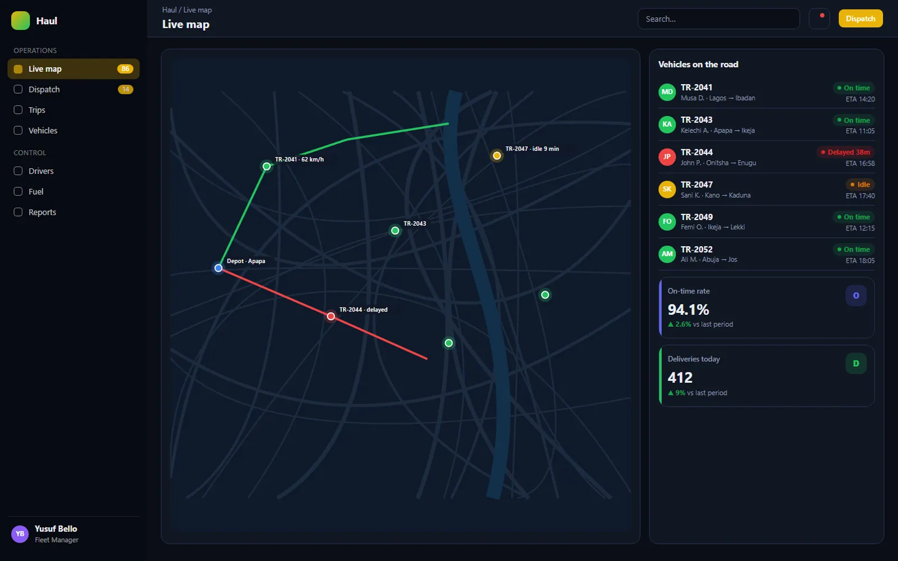Viewport: 898px width, 561px height.
Task: Click the YB user avatar
Action: [x=20, y=534]
